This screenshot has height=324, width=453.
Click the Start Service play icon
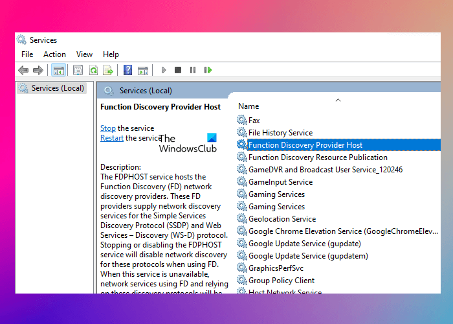[164, 70]
